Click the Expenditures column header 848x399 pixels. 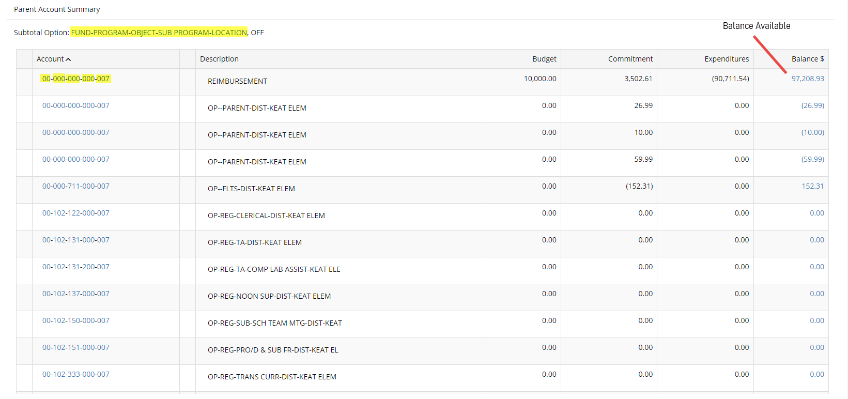pyautogui.click(x=726, y=59)
